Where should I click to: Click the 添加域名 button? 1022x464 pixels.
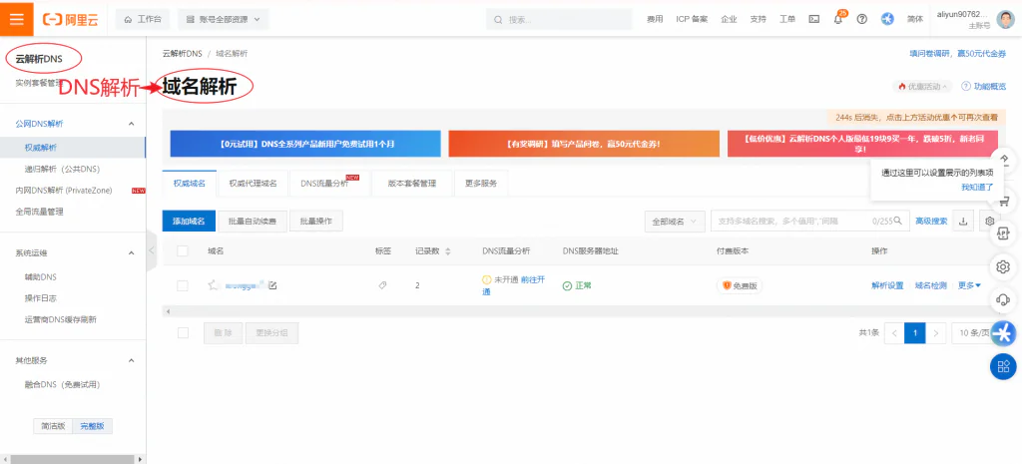point(189,221)
